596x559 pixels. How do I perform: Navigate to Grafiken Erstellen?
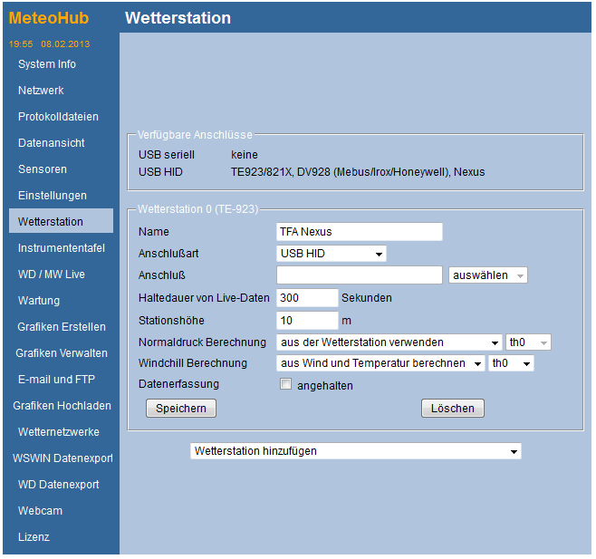click(61, 327)
